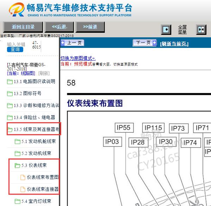Click the 下一页 next page button
Viewport: 211px width, 206px height.
tap(145, 43)
